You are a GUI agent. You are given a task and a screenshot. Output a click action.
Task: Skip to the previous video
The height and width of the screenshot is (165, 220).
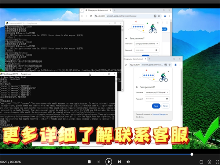[98, 162]
